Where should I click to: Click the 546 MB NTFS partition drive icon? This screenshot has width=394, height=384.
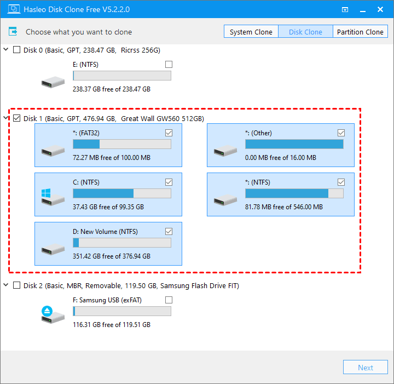225,200
